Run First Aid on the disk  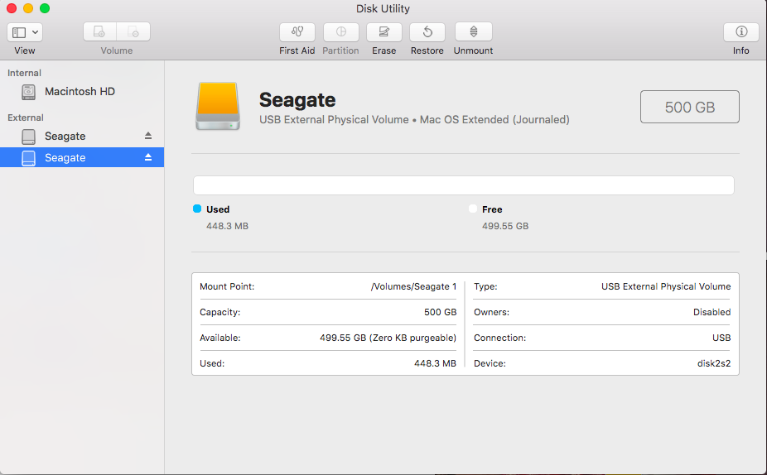point(297,31)
